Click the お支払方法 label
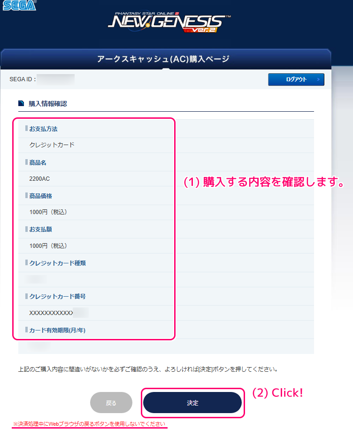The height and width of the screenshot is (430, 353). point(43,129)
